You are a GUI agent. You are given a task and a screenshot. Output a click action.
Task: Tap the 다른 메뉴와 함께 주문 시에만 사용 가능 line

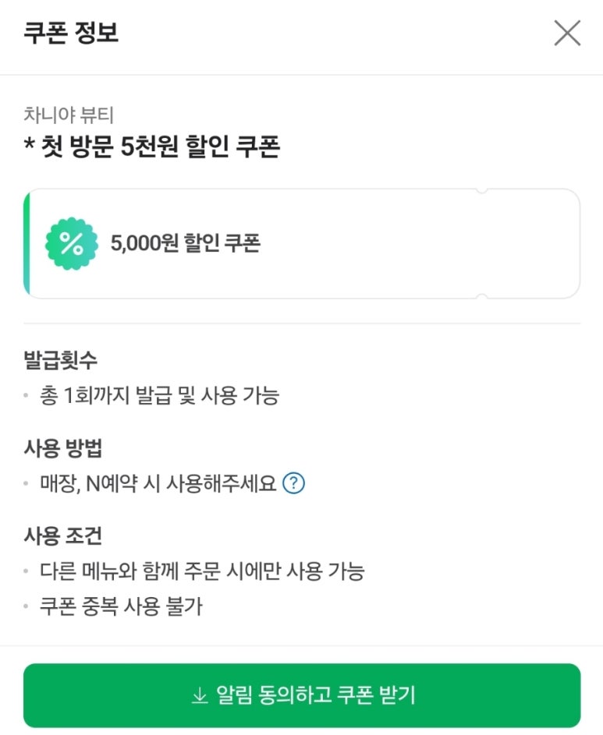(x=202, y=571)
